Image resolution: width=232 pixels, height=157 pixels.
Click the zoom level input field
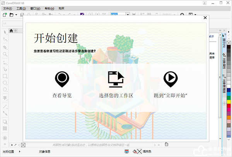pos(118,14)
